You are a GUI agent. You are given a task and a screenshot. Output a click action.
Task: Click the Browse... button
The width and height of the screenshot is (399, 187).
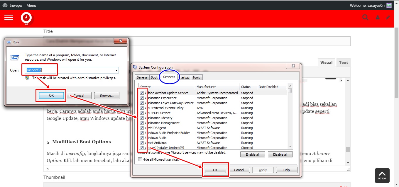[x=106, y=96]
